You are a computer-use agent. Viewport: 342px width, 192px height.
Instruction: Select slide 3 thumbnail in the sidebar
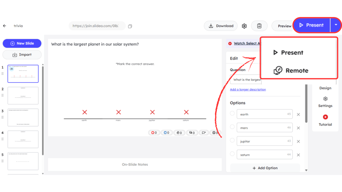click(x=23, y=117)
